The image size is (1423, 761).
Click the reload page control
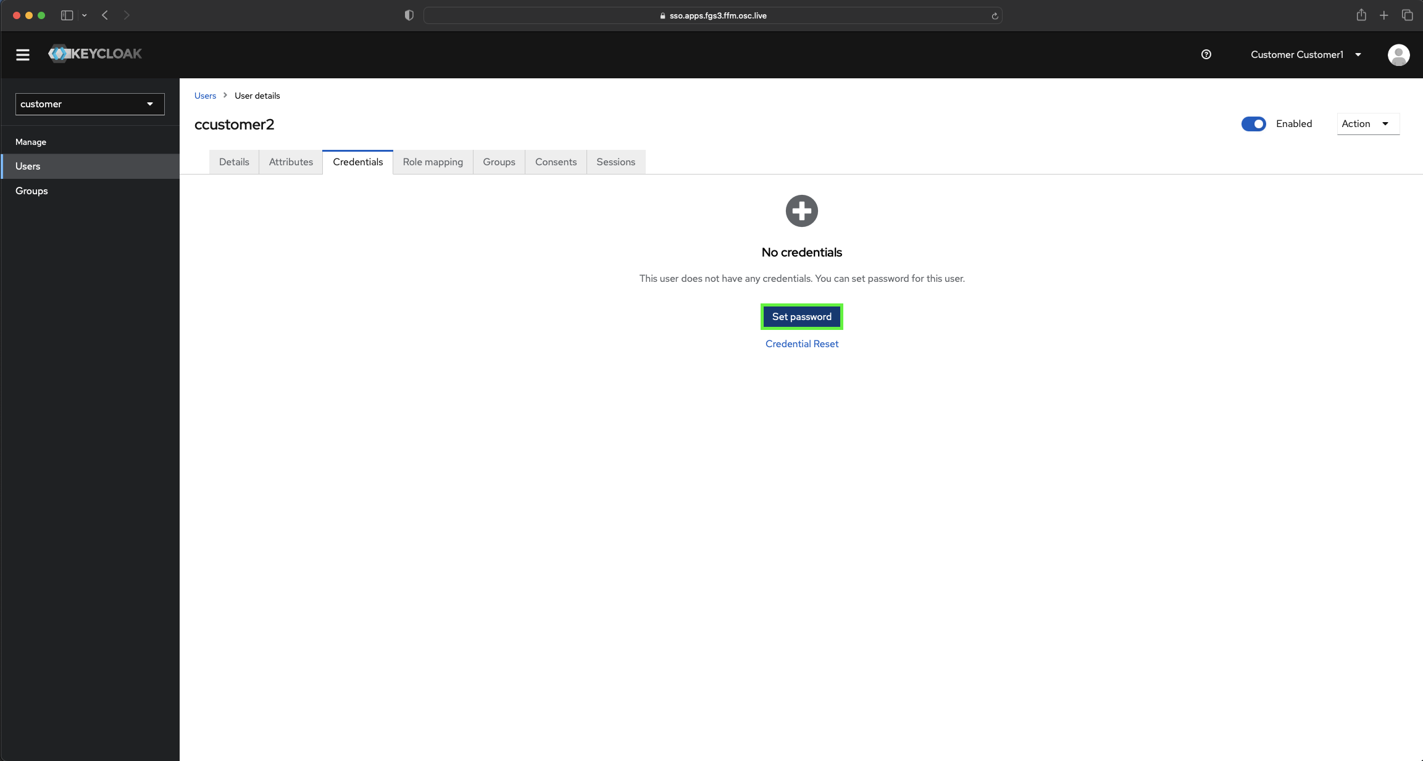point(994,15)
